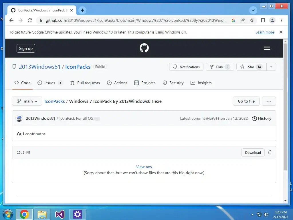Click the volume speaker tray icon
This screenshot has height=220, width=293.
[266, 215]
